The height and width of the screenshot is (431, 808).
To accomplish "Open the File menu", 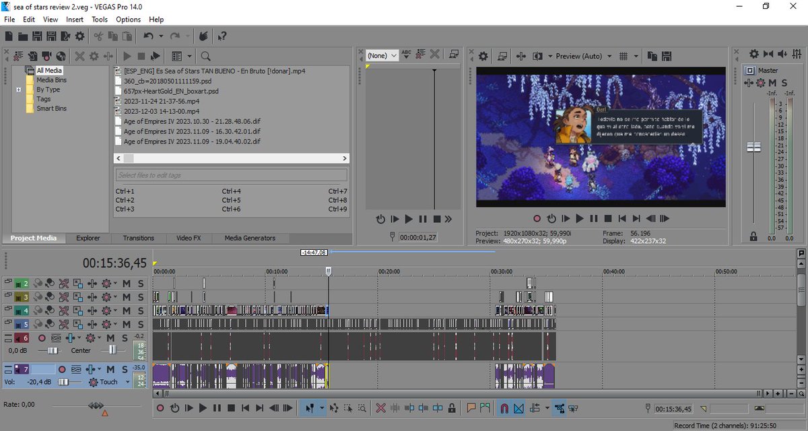I will (9, 20).
